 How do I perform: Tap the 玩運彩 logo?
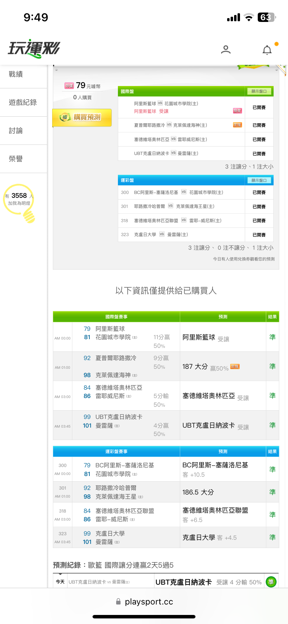(x=34, y=48)
